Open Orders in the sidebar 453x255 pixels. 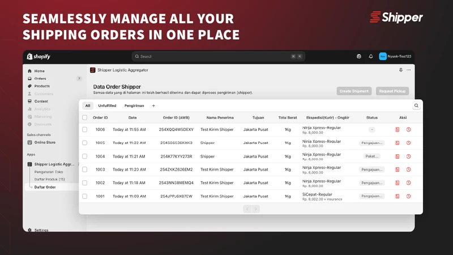click(40, 79)
